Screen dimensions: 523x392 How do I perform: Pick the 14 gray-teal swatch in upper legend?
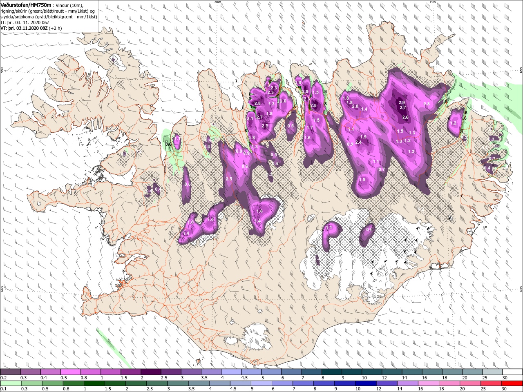pyautogui.click(x=412, y=372)
